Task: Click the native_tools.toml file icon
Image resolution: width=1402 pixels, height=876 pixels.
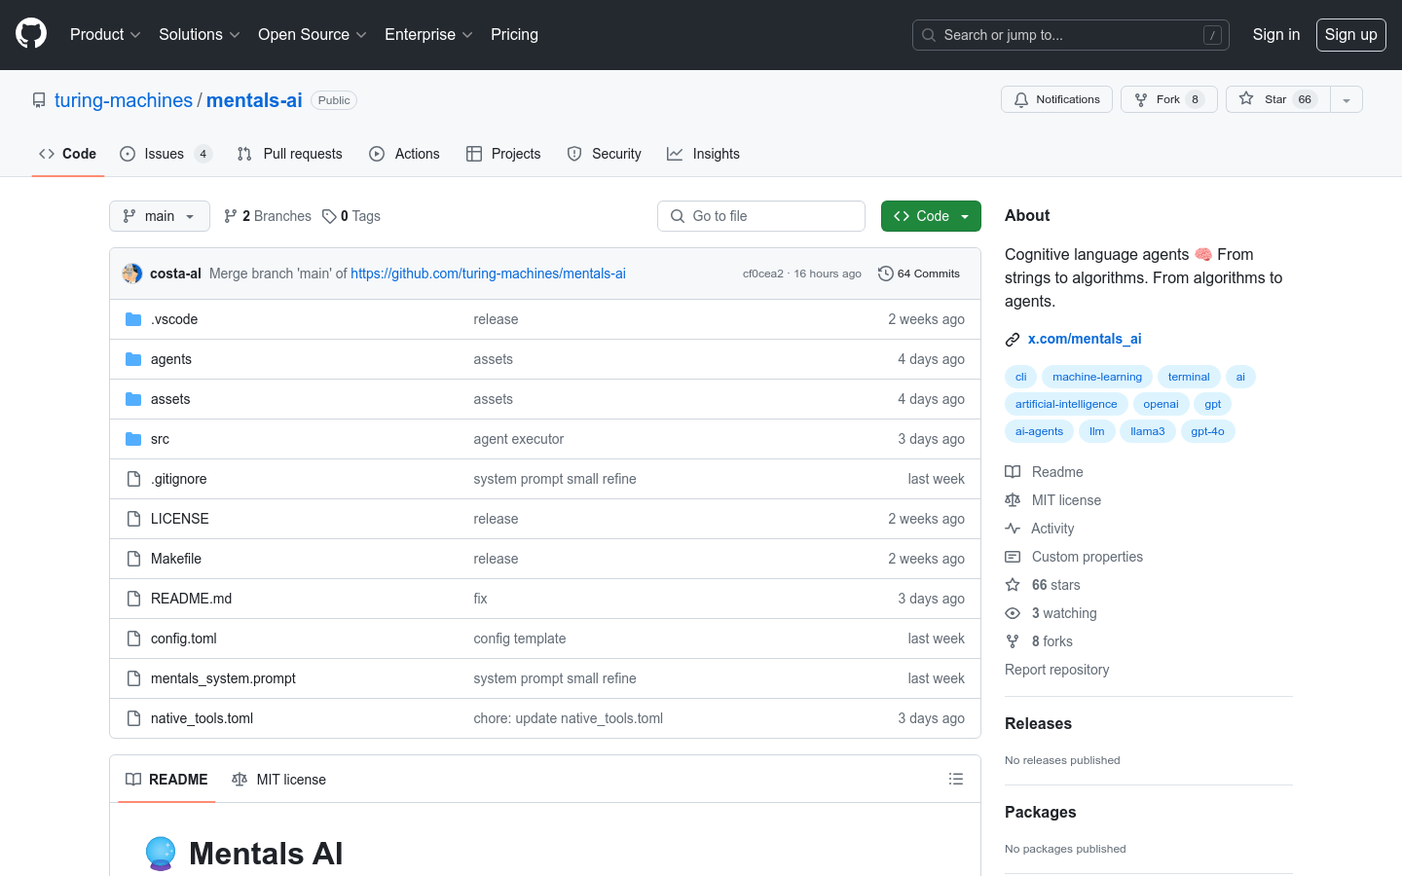Action: (x=133, y=718)
